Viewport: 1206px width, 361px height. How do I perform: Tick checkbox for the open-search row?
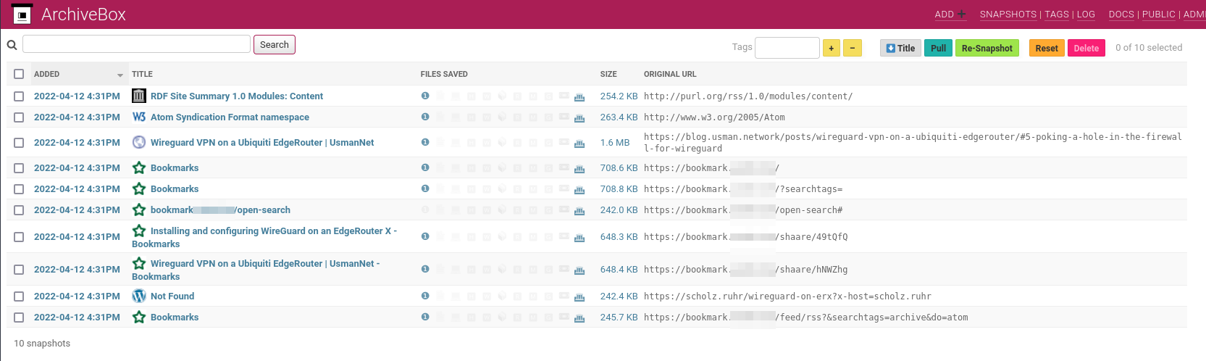[19, 210]
